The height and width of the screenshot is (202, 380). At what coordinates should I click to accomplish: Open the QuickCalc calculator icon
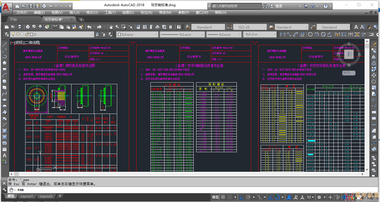tap(170, 27)
